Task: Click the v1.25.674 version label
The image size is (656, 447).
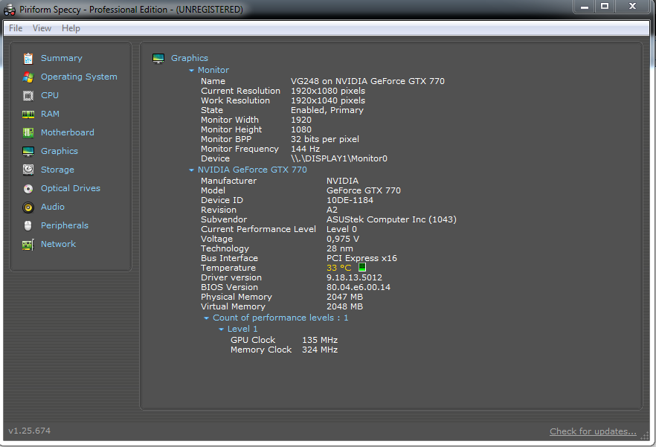Action: pos(29,431)
